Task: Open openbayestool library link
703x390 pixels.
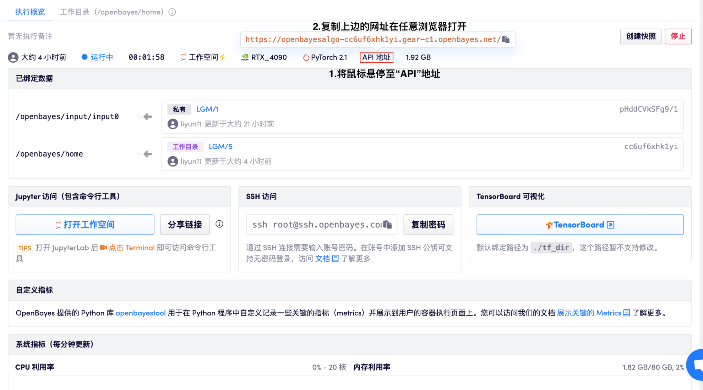Action: coord(141,313)
